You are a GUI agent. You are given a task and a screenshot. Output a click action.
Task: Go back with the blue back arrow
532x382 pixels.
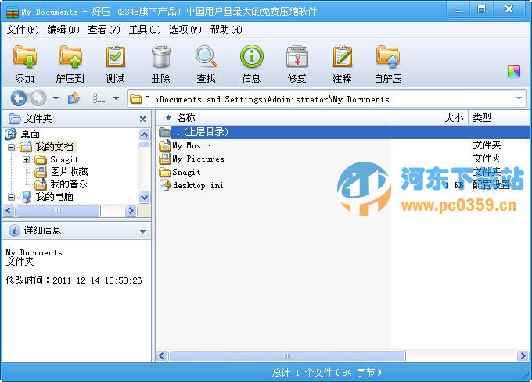18,98
